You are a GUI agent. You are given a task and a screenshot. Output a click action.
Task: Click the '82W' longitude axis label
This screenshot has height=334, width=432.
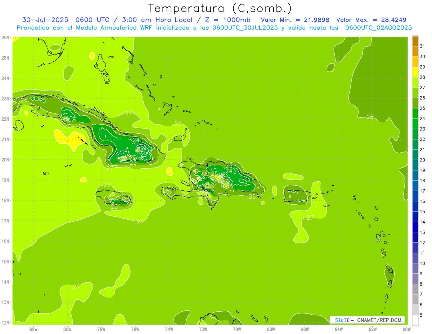pyautogui.click(x=33, y=329)
